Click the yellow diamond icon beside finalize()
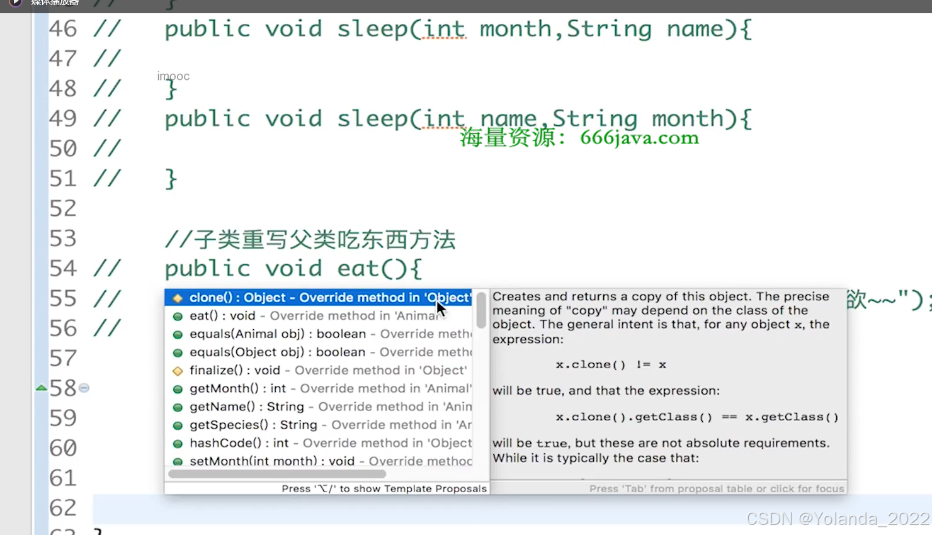 pos(178,371)
